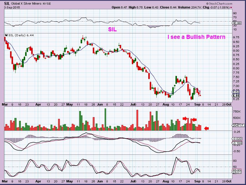Click the '9.25' price axis label
246x185 pixels.
[x=236, y=46]
